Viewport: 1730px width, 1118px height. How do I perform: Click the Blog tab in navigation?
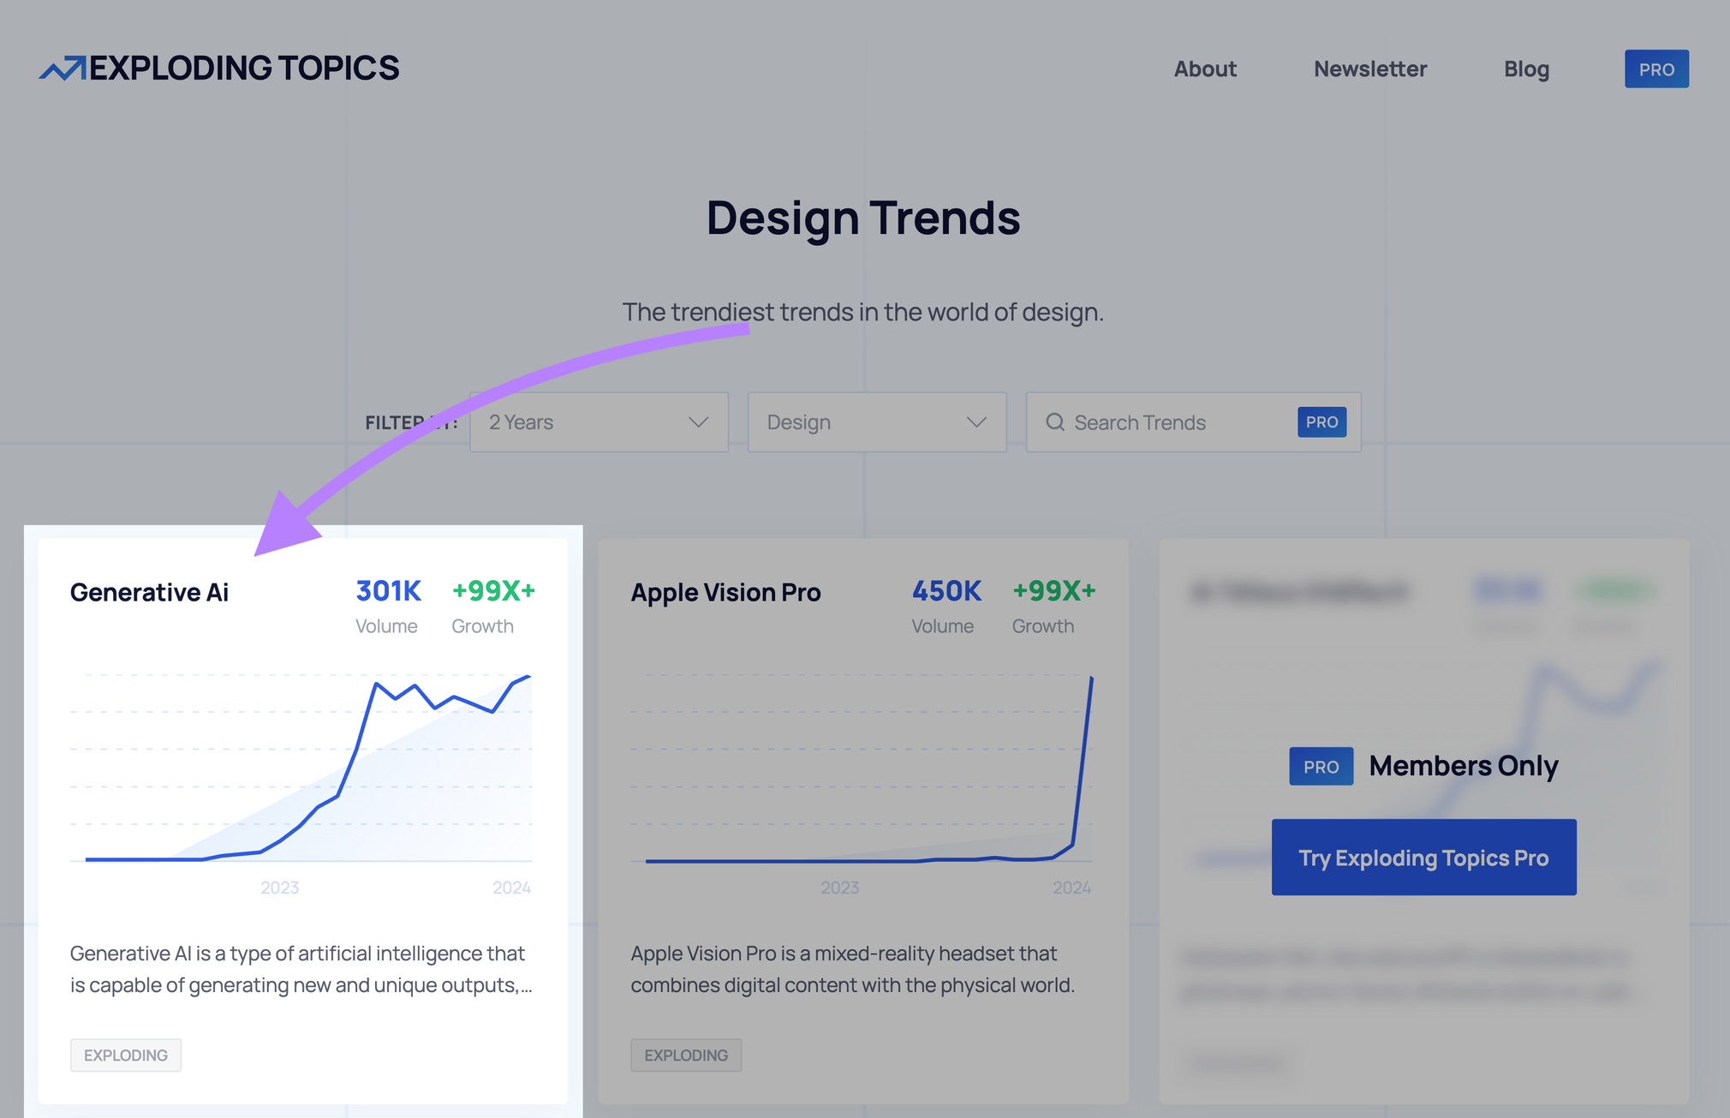tap(1525, 69)
